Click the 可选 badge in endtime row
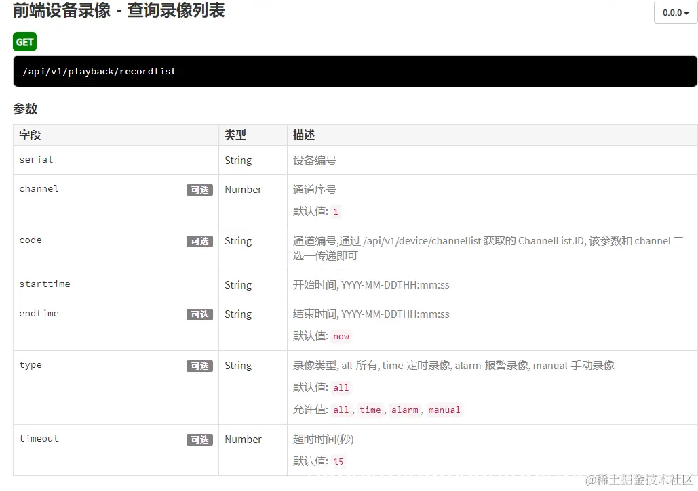Viewport: 698px width, 491px height. (199, 315)
